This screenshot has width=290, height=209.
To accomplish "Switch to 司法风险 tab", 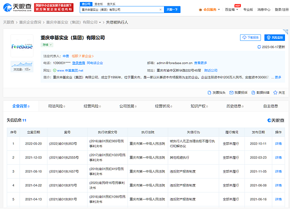I will pos(56,106).
